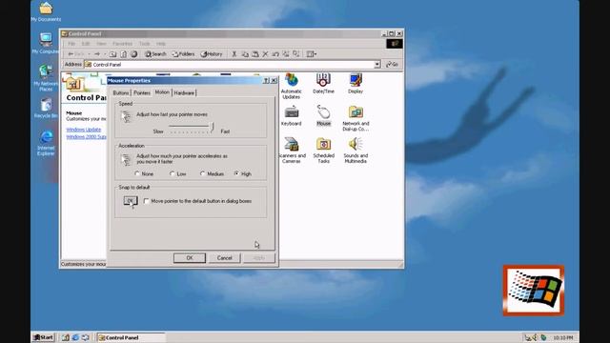Open the File menu in Control Panel
This screenshot has height=343, width=610.
[x=71, y=44]
